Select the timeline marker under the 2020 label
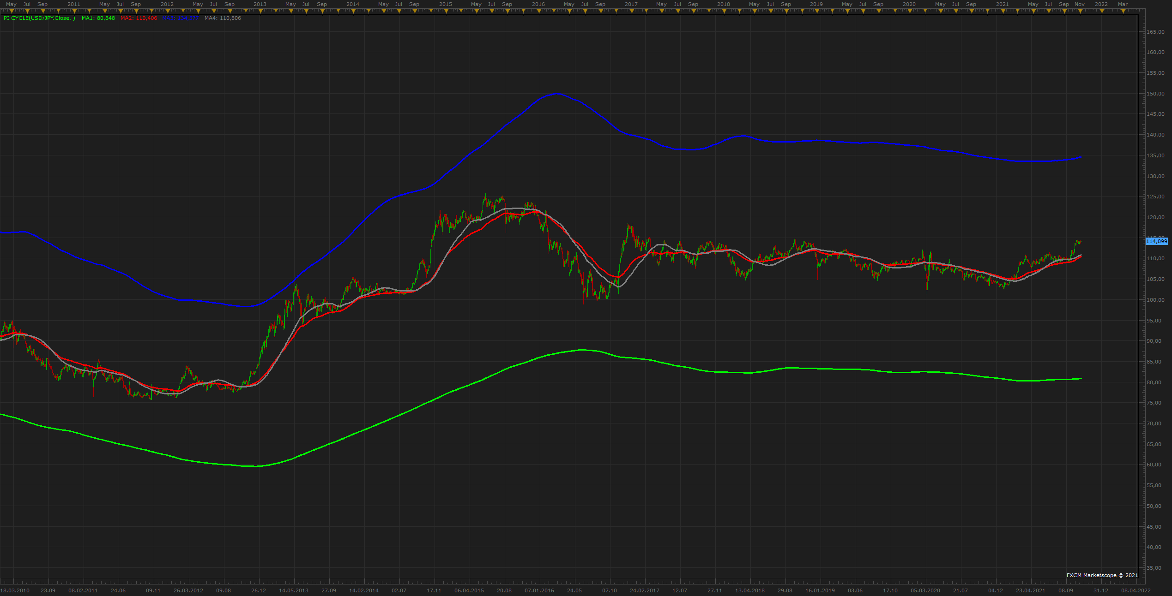The width and height of the screenshot is (1172, 596). [x=909, y=11]
